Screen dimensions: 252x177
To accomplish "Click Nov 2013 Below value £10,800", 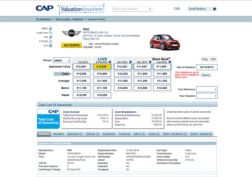I will point(123,88).
